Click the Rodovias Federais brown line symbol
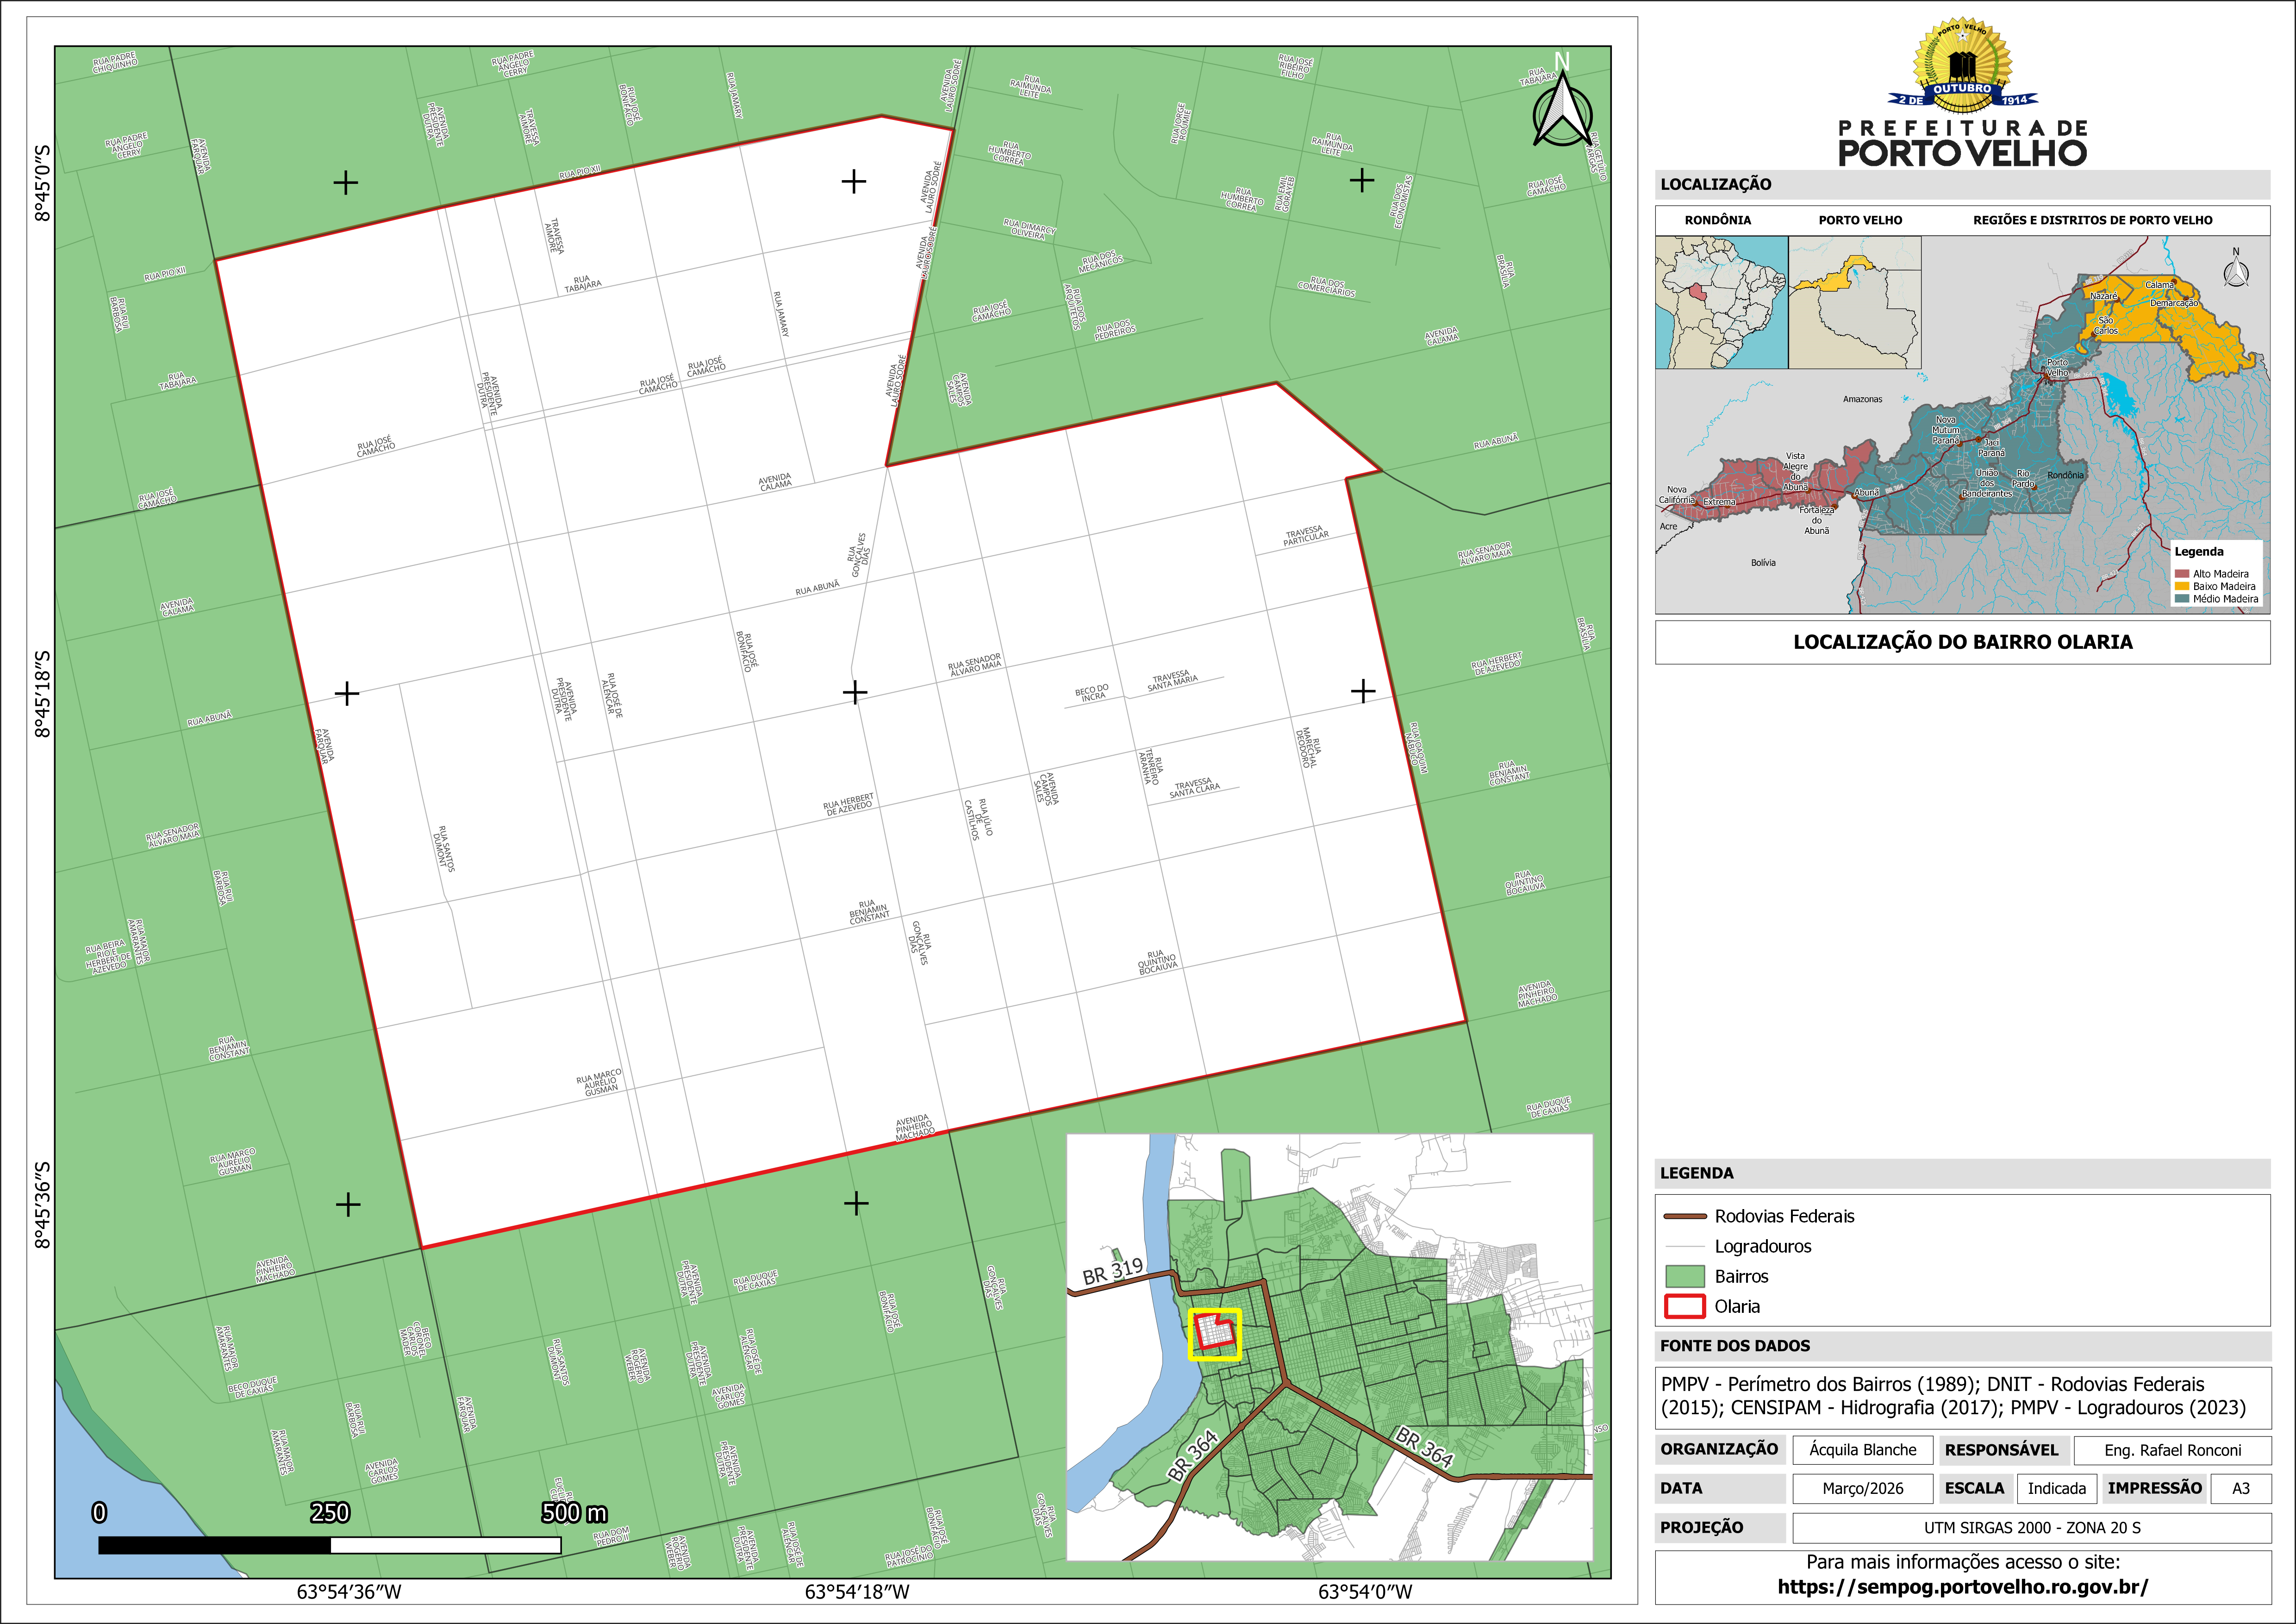Image resolution: width=2296 pixels, height=1624 pixels. tap(1684, 1217)
